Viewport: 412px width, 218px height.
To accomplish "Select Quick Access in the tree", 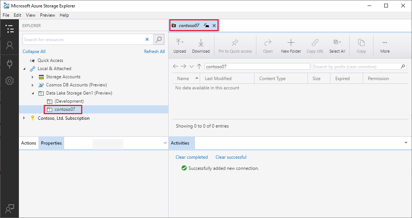I will tap(50, 60).
